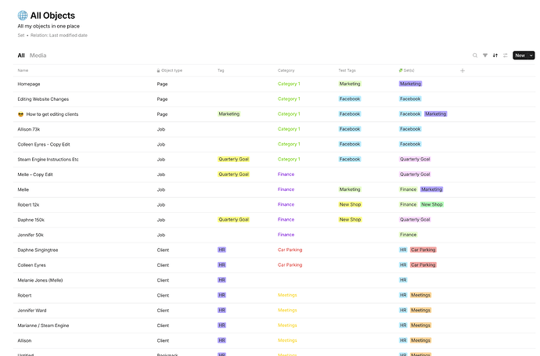Click the red Car Parking set for Colleen Eyres
This screenshot has height=356, width=540.
[423, 265]
